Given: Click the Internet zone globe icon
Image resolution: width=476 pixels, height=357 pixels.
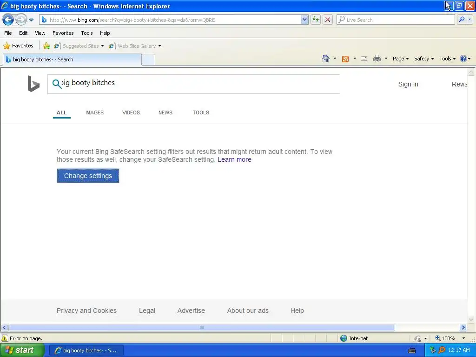Looking at the screenshot, I should point(344,338).
